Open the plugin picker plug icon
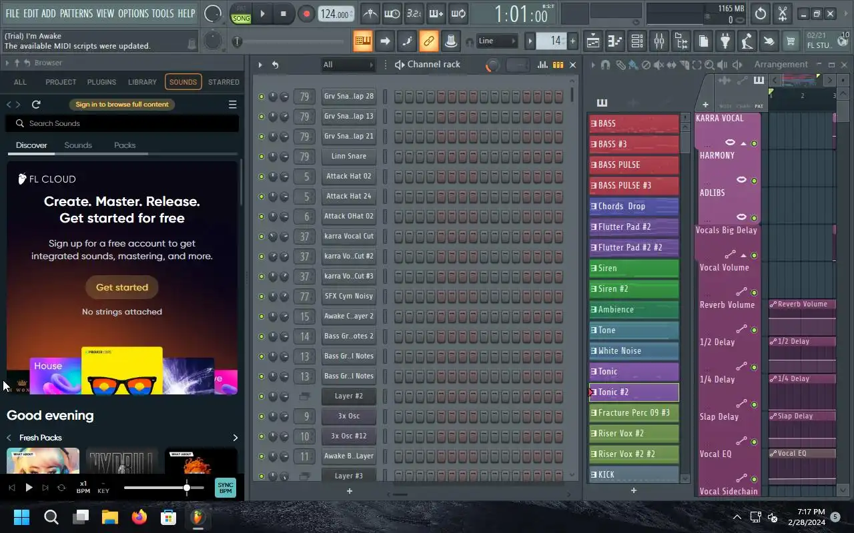Image resolution: width=854 pixels, height=533 pixels. pyautogui.click(x=725, y=41)
